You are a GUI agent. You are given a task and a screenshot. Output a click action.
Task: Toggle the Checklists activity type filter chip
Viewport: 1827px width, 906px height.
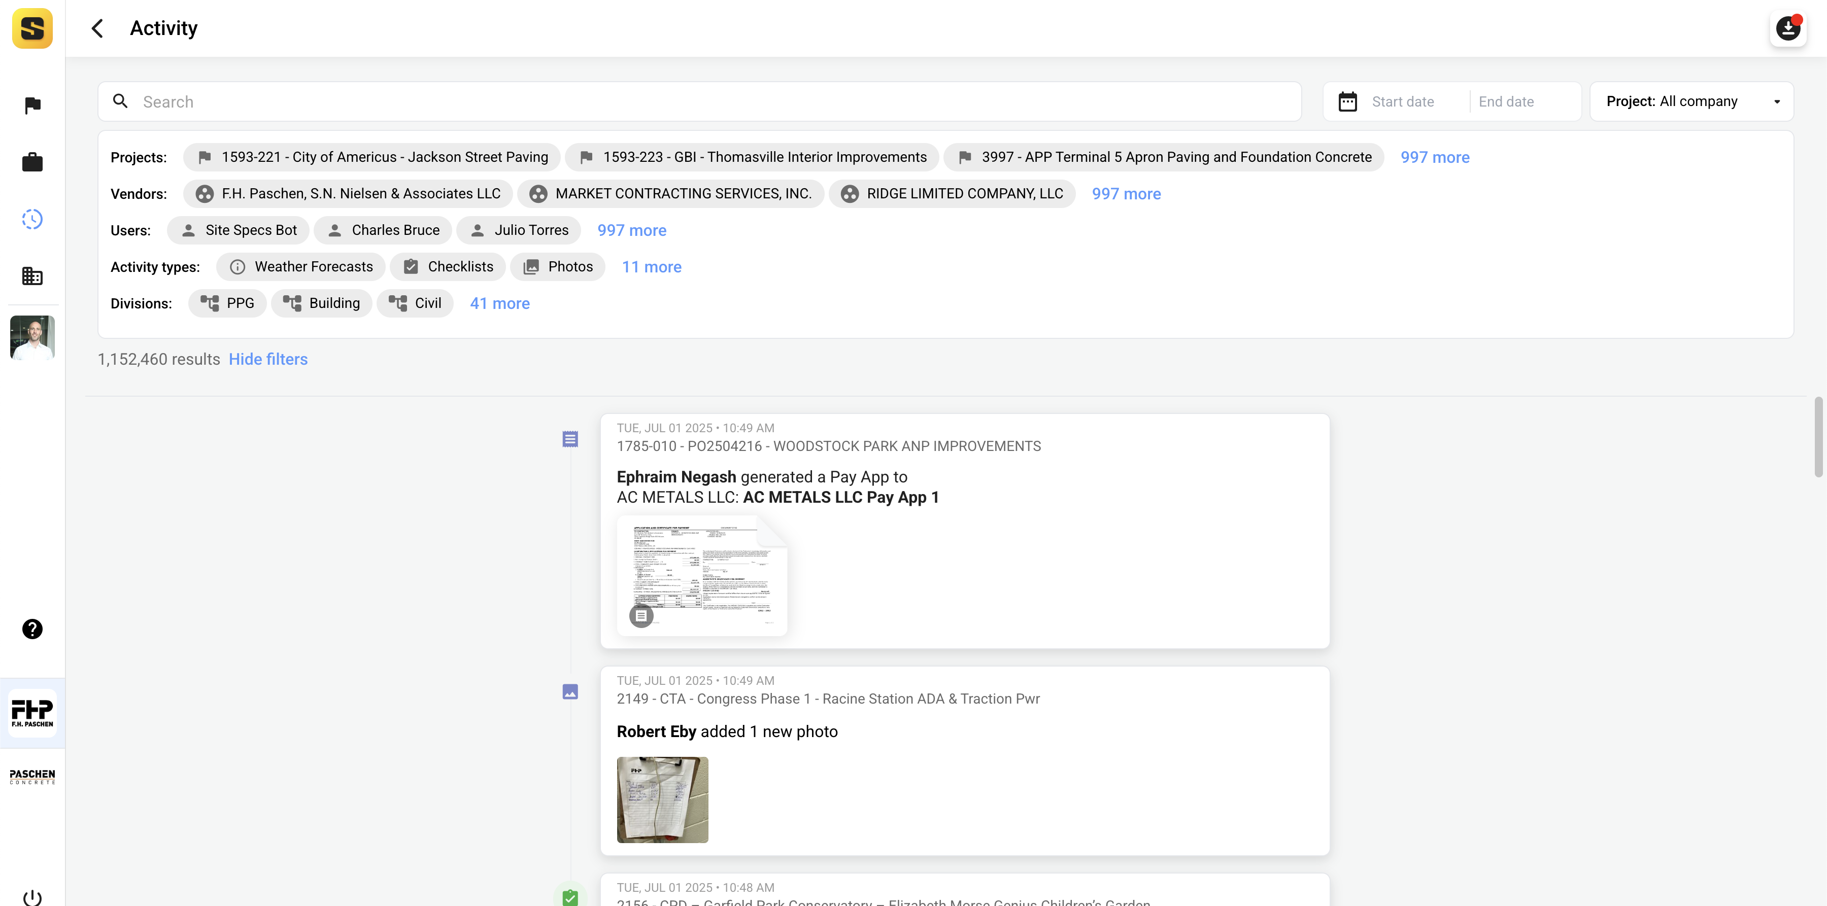click(x=448, y=266)
